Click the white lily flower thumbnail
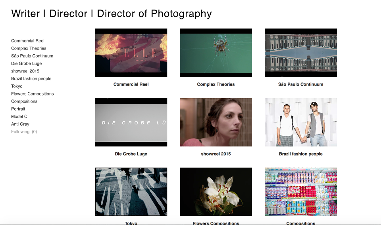381x225 pixels. coord(216,192)
